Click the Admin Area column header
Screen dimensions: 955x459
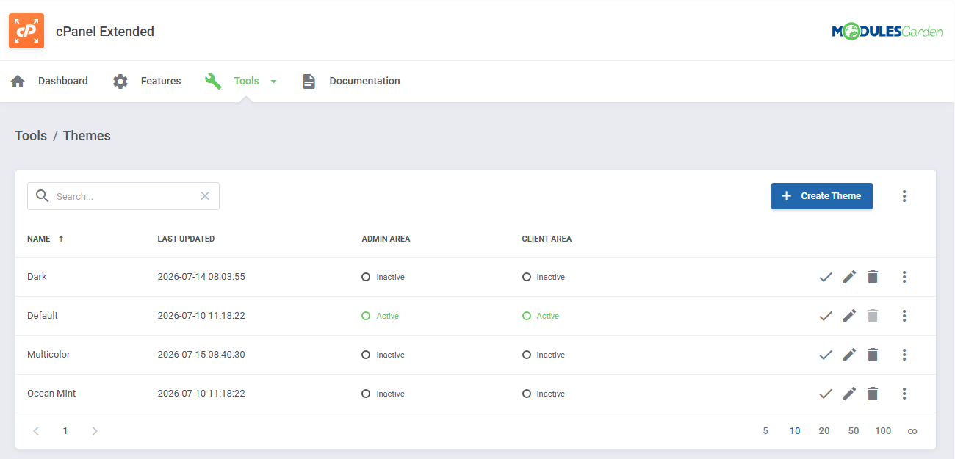pyautogui.click(x=386, y=239)
